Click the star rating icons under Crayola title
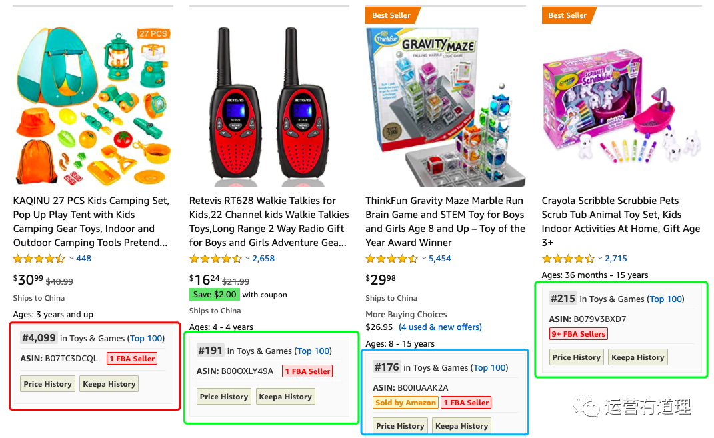Viewport: 714px width, 438px height. (x=568, y=259)
